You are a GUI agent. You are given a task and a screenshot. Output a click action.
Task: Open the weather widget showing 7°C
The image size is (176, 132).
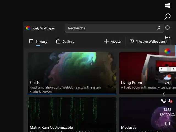point(167,79)
